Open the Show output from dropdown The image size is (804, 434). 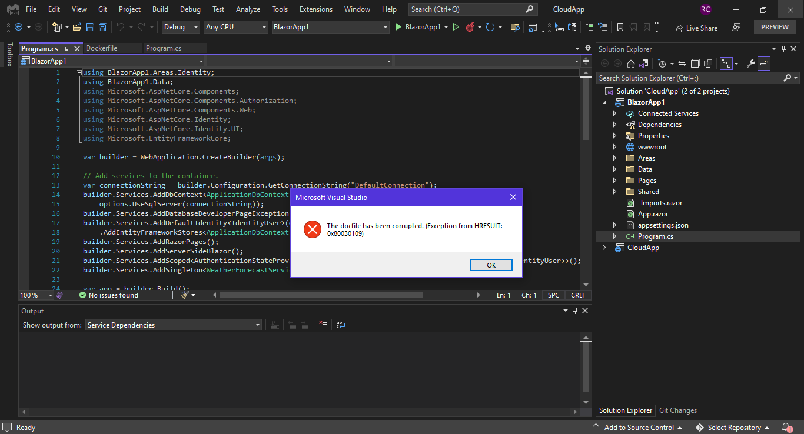174,325
